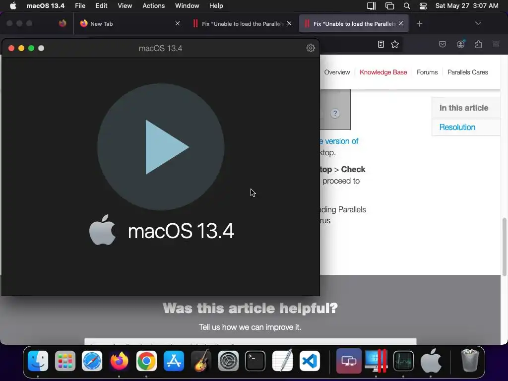The height and width of the screenshot is (381, 508).
Task: Open the Parallels Cares link
Action: coord(467,72)
